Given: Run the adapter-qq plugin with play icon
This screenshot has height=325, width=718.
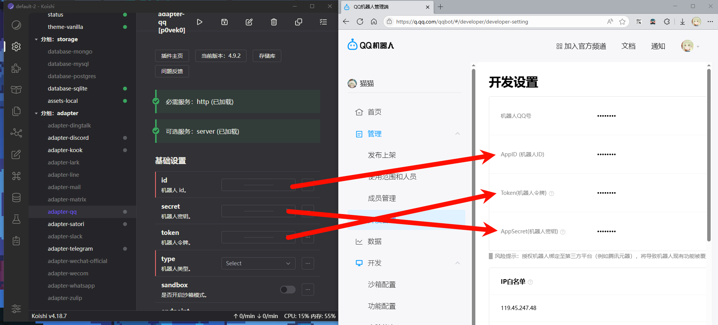Looking at the screenshot, I should coord(199,22).
